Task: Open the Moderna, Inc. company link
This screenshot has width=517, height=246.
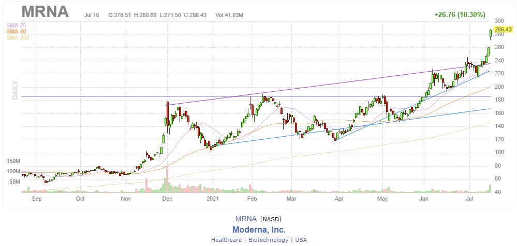Action: pos(259,229)
